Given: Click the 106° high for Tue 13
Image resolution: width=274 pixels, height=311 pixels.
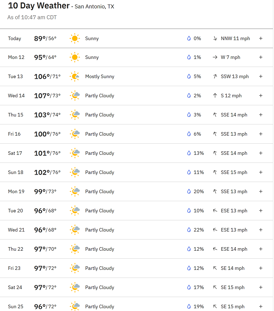Looking at the screenshot, I should pos(42,77).
